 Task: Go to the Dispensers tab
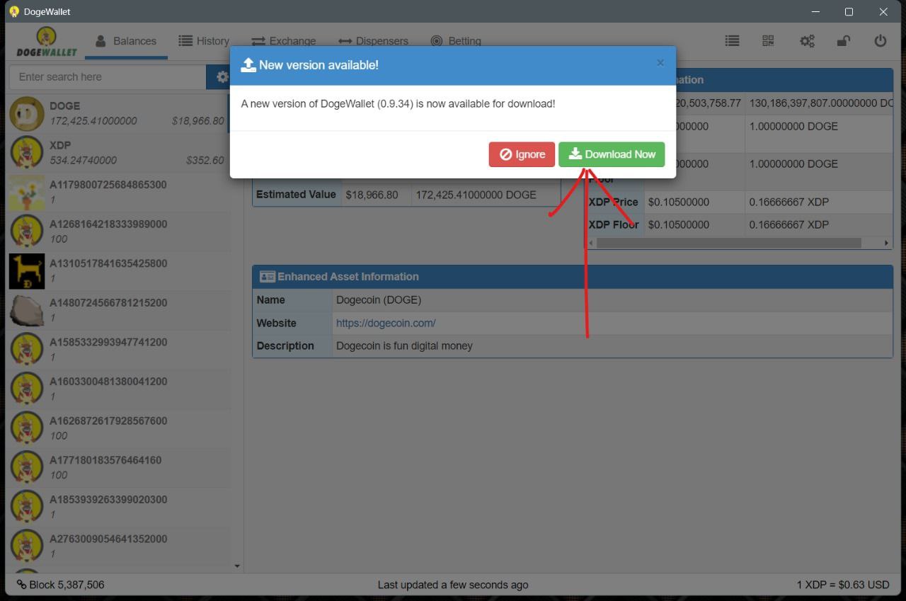click(373, 41)
